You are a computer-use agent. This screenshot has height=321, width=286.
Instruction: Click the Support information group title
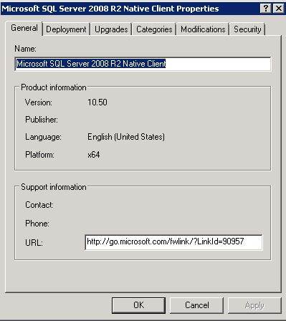[54, 187]
